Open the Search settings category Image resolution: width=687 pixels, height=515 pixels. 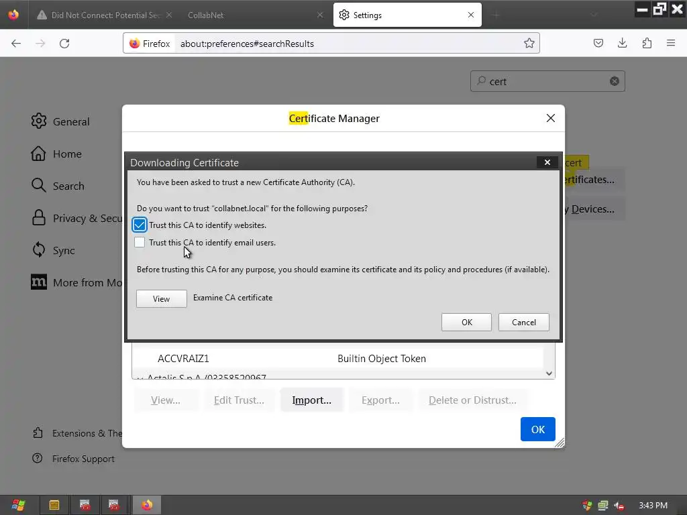pyautogui.click(x=58, y=186)
